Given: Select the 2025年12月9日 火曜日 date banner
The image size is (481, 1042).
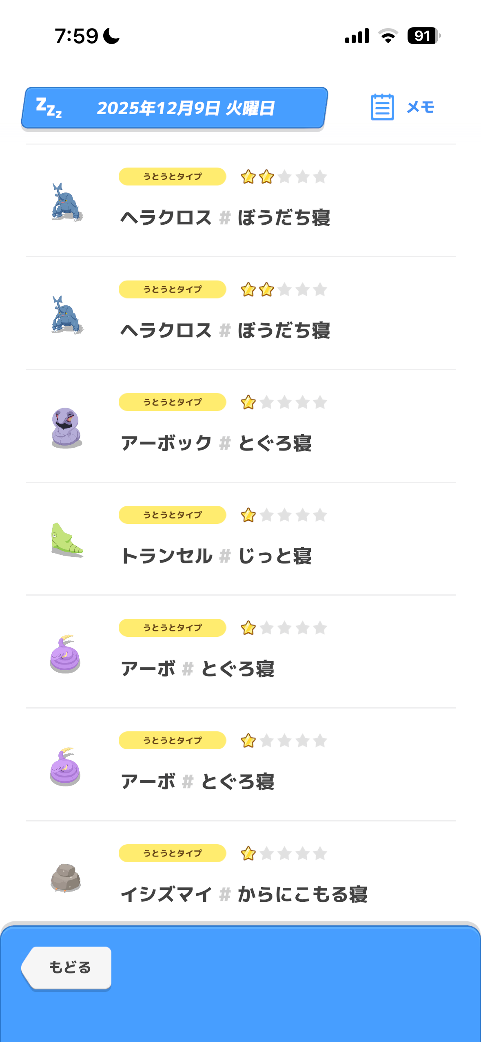Looking at the screenshot, I should (x=186, y=108).
